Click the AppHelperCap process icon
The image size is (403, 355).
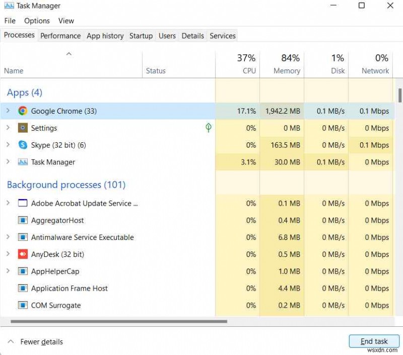click(x=23, y=271)
